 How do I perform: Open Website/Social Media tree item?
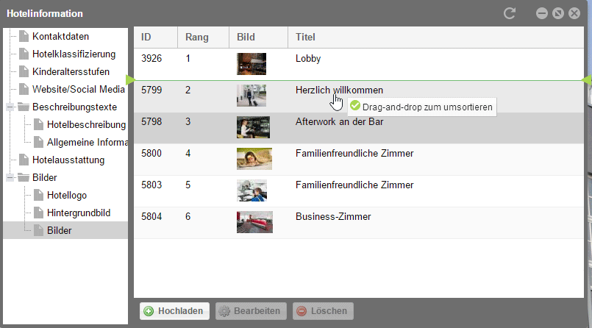pyautogui.click(x=79, y=90)
